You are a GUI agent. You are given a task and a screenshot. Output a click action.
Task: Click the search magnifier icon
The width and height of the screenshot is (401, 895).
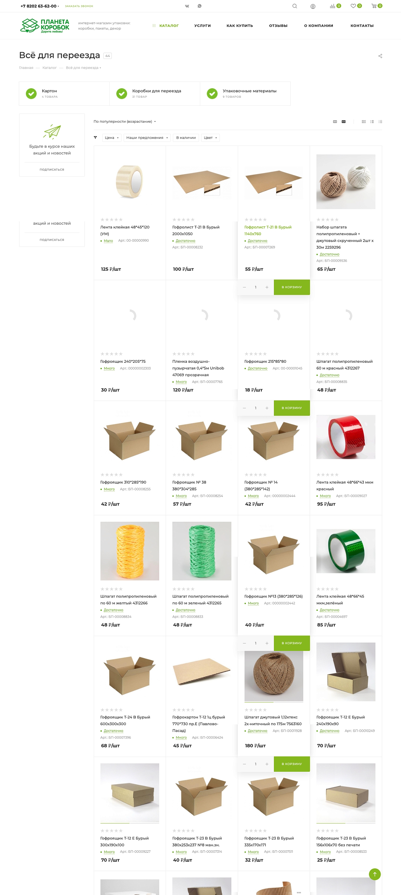coord(295,6)
